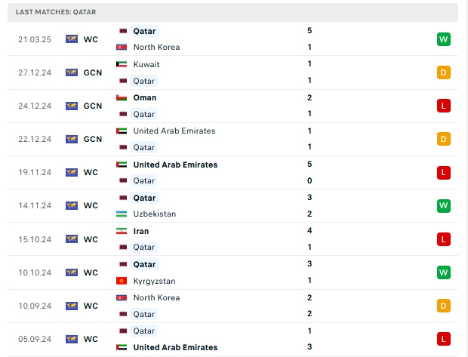Click the Uzbekistan flag icon
This screenshot has height=357, width=468.
(122, 214)
